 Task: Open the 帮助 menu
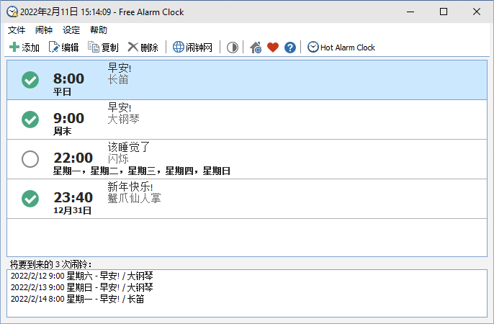click(99, 30)
